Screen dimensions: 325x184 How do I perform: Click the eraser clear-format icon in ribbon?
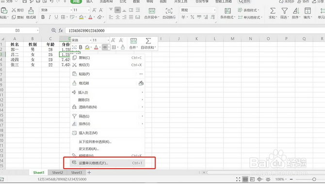pyautogui.click(x=100, y=17)
